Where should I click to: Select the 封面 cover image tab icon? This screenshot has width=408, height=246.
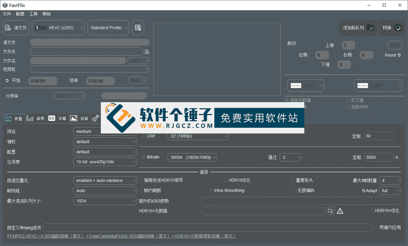[x=74, y=118]
